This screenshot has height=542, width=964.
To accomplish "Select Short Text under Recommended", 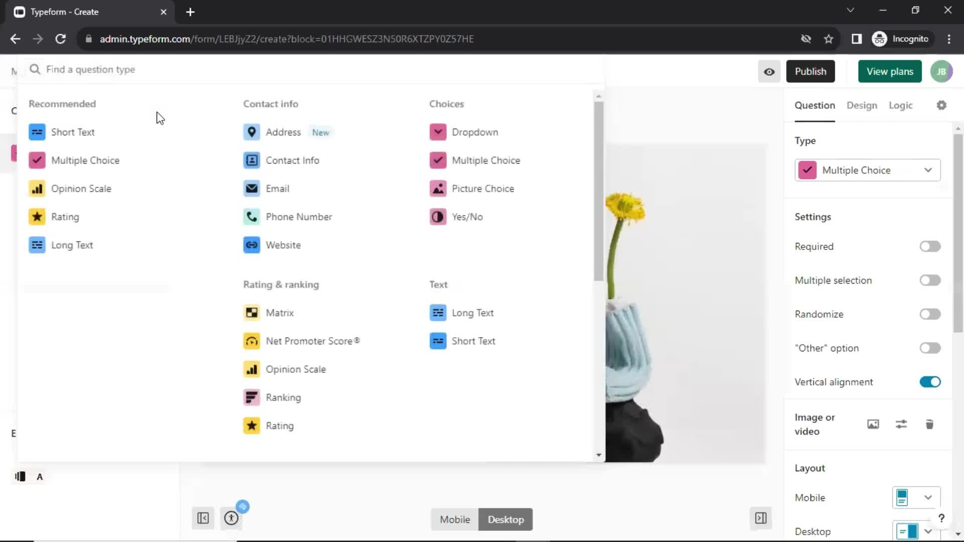I will tap(62, 132).
